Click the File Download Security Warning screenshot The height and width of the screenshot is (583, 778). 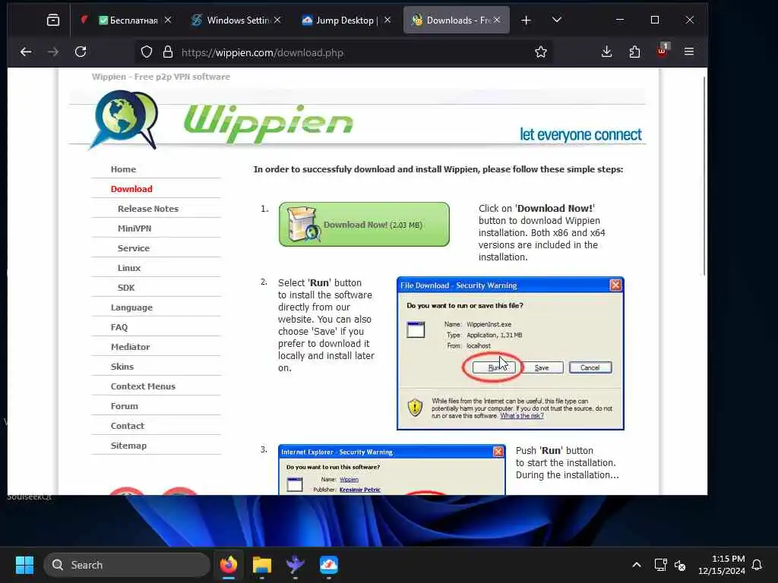tap(510, 353)
